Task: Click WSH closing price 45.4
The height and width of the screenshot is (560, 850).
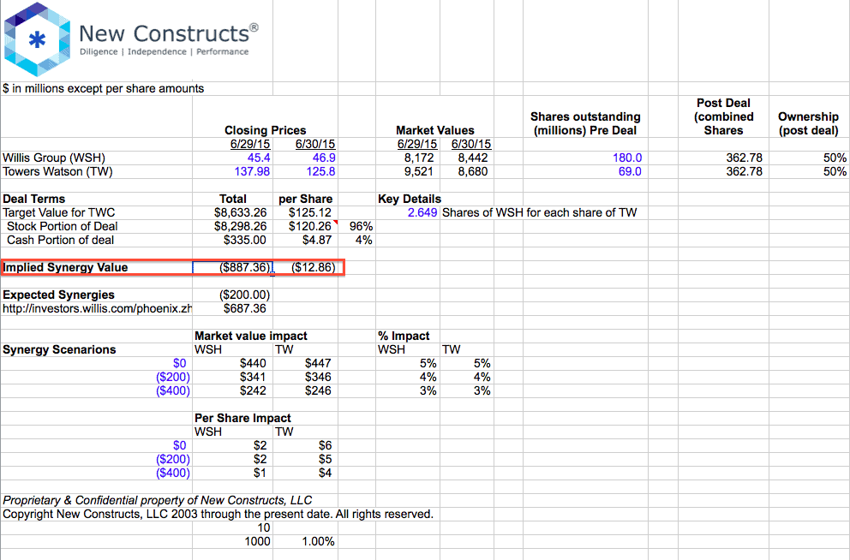Action: tap(259, 158)
